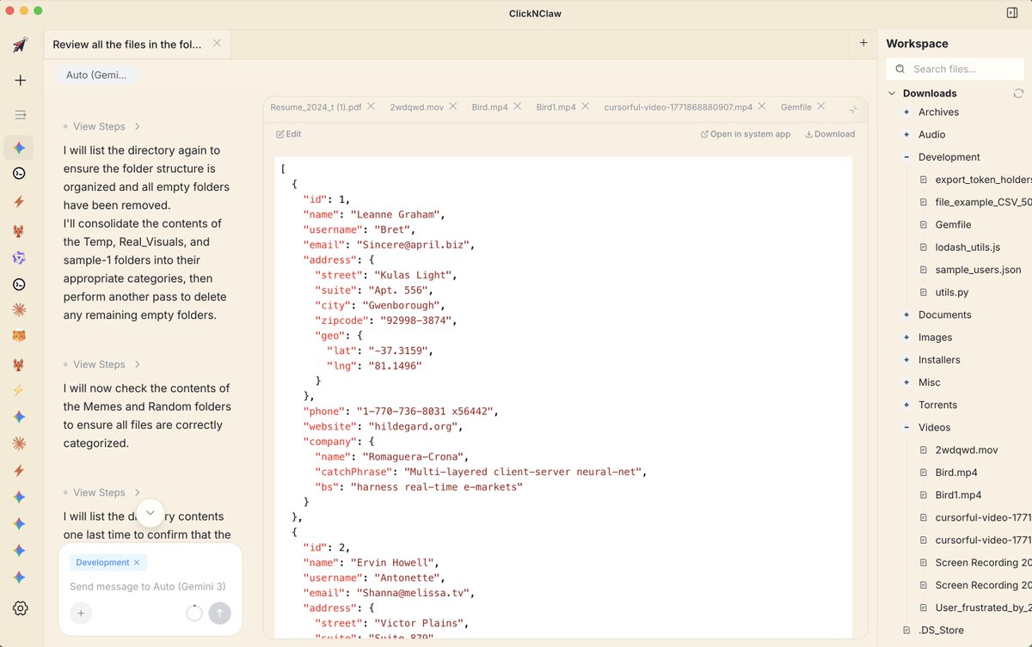Screen dimensions: 1032x647
Task: Close the Resume_2024_t (1).pdf tab
Action: point(371,107)
